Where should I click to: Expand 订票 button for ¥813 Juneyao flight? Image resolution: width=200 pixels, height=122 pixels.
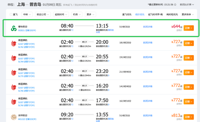[189, 117]
